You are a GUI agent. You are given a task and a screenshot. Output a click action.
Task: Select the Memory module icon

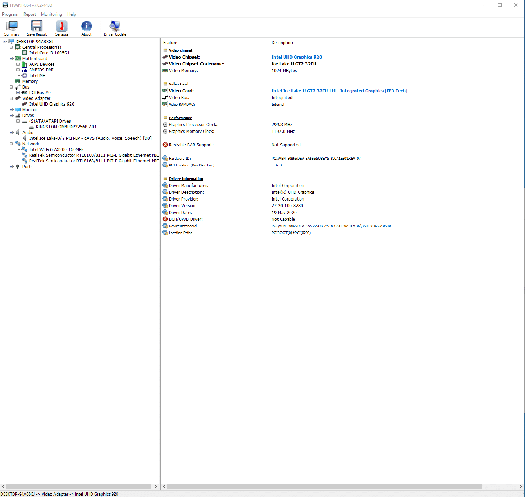click(18, 81)
